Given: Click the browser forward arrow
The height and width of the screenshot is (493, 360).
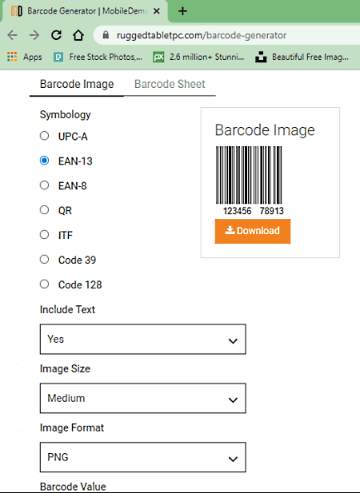Looking at the screenshot, I should pyautogui.click(x=34, y=35).
